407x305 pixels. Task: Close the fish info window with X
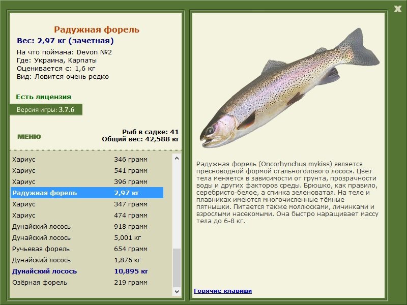(397, 9)
